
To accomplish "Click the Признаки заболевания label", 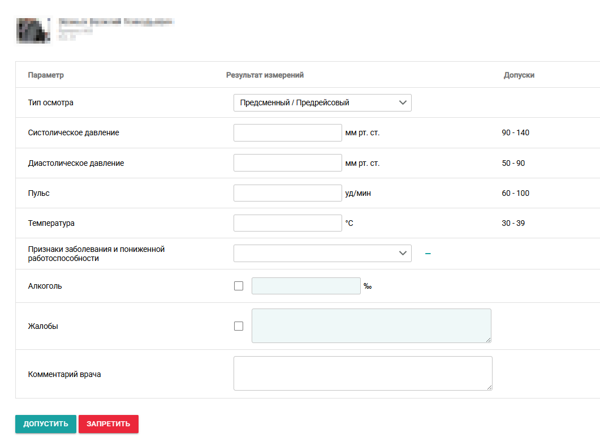I will click(x=96, y=254).
